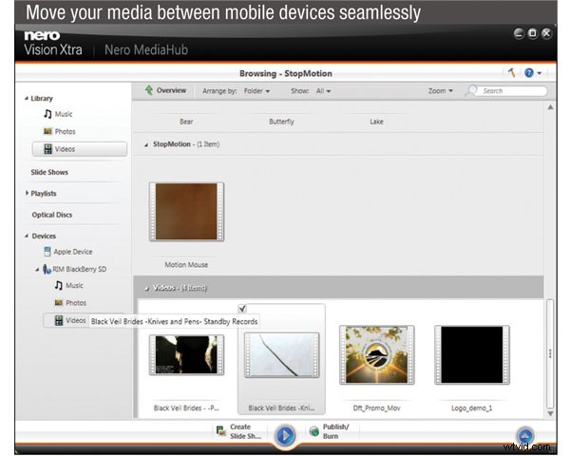The image size is (570, 456).
Task: Click the Nero MediaHub title text
Action: [x=146, y=49]
